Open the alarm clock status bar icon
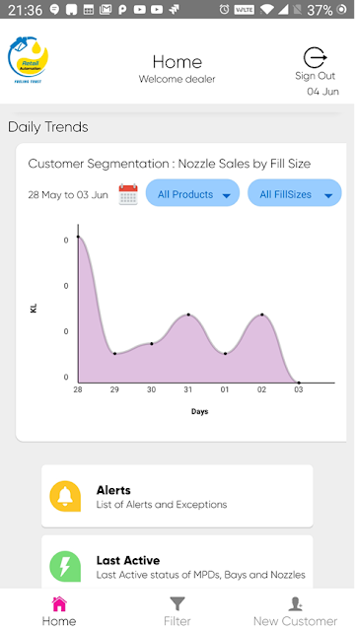This screenshot has width=355, height=631. coord(224,9)
